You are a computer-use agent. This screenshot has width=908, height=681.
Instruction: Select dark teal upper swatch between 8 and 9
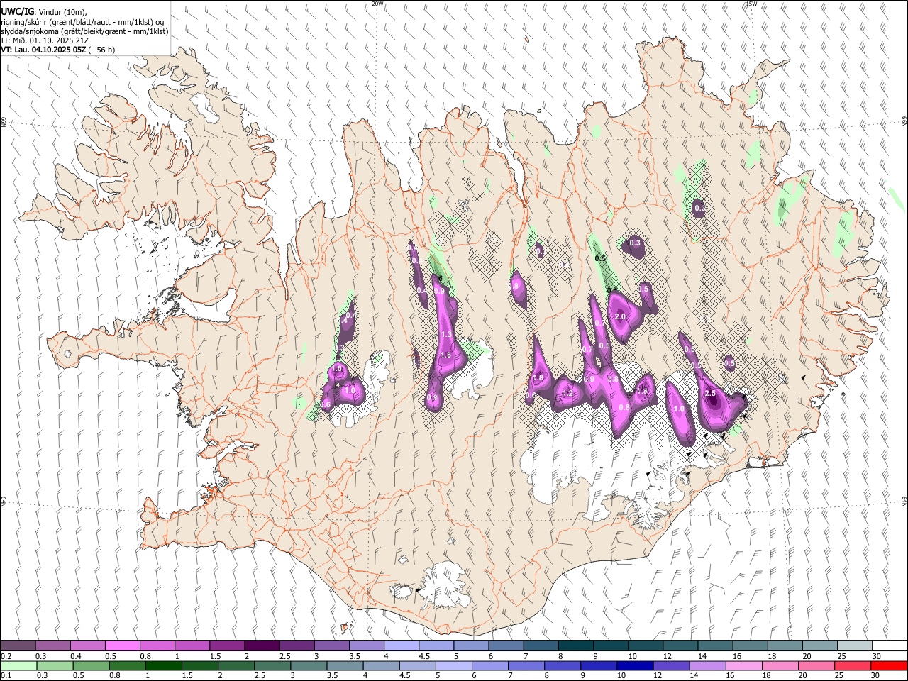[x=575, y=646]
